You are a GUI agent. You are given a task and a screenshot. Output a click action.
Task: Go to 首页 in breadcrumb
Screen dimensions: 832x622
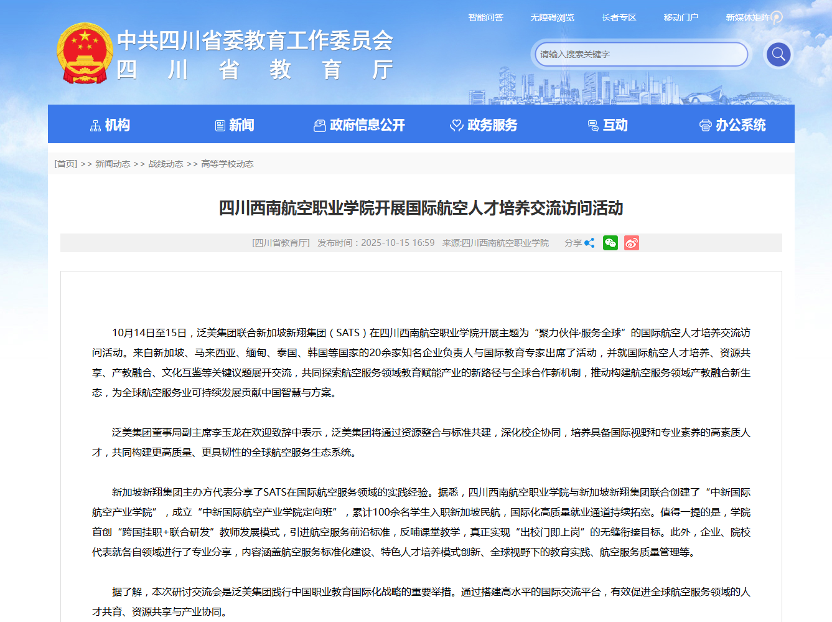tap(66, 164)
